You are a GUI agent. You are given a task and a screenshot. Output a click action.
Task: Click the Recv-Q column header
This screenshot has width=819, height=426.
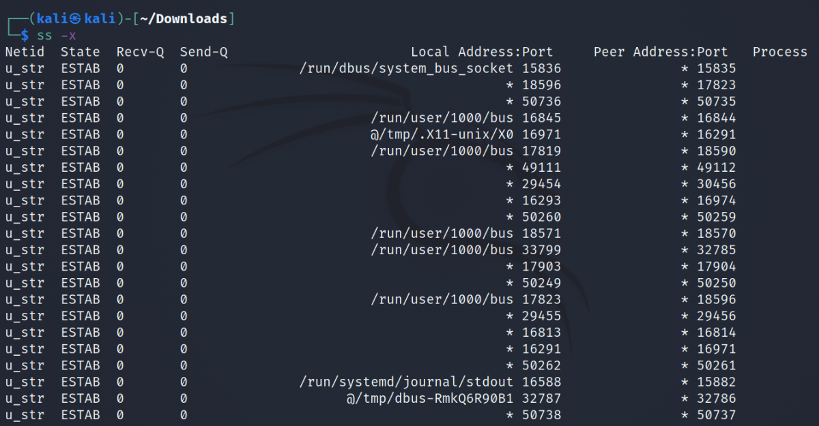tap(140, 52)
